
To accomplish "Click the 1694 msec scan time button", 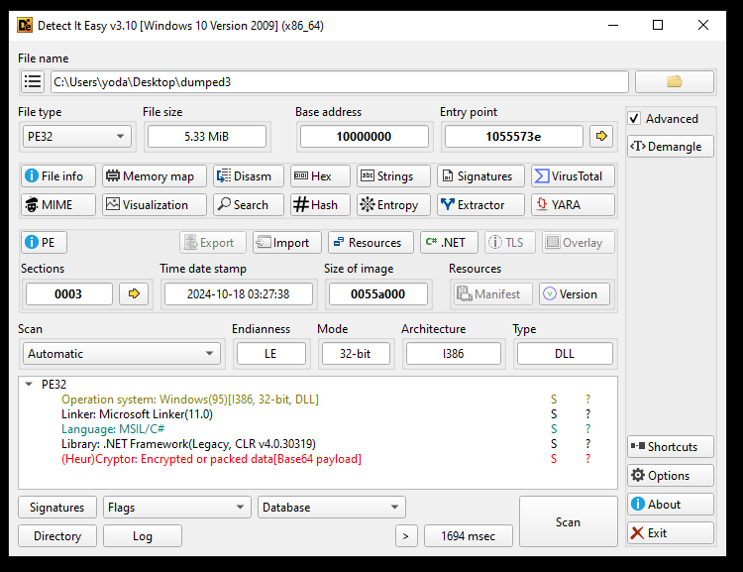I will click(469, 536).
